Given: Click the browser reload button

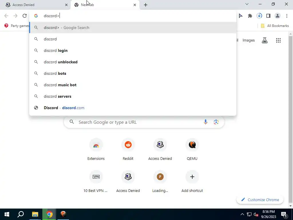Looking at the screenshot, I should [x=25, y=16].
